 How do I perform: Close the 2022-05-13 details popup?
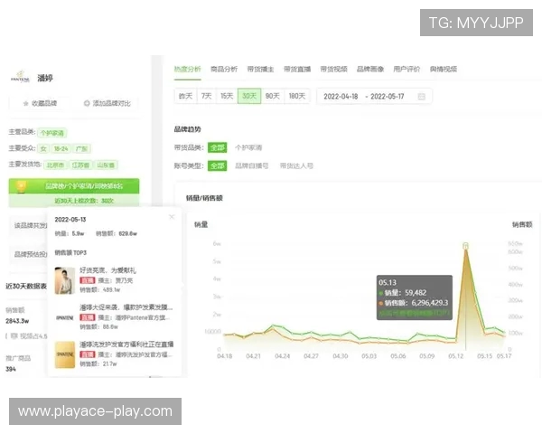[172, 217]
